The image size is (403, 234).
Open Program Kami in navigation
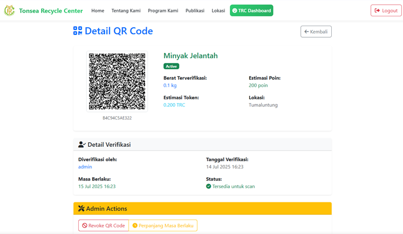163,10
